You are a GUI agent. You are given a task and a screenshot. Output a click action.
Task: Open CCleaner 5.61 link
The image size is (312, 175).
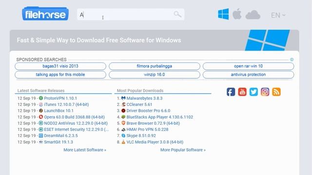(139, 105)
